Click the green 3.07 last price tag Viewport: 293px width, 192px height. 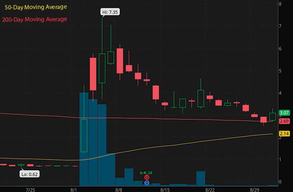284,113
